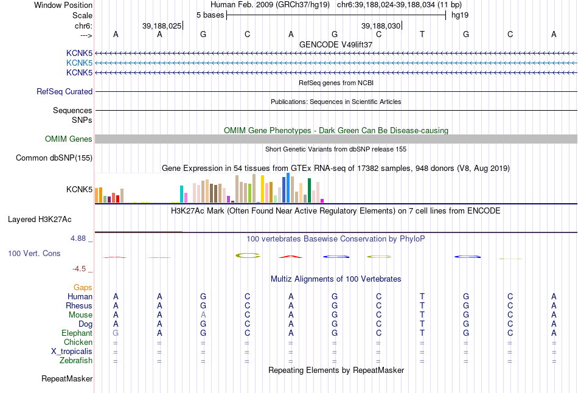Click the hg19 label beside scale bar
The width and height of the screenshot is (578, 393).
[460, 15]
